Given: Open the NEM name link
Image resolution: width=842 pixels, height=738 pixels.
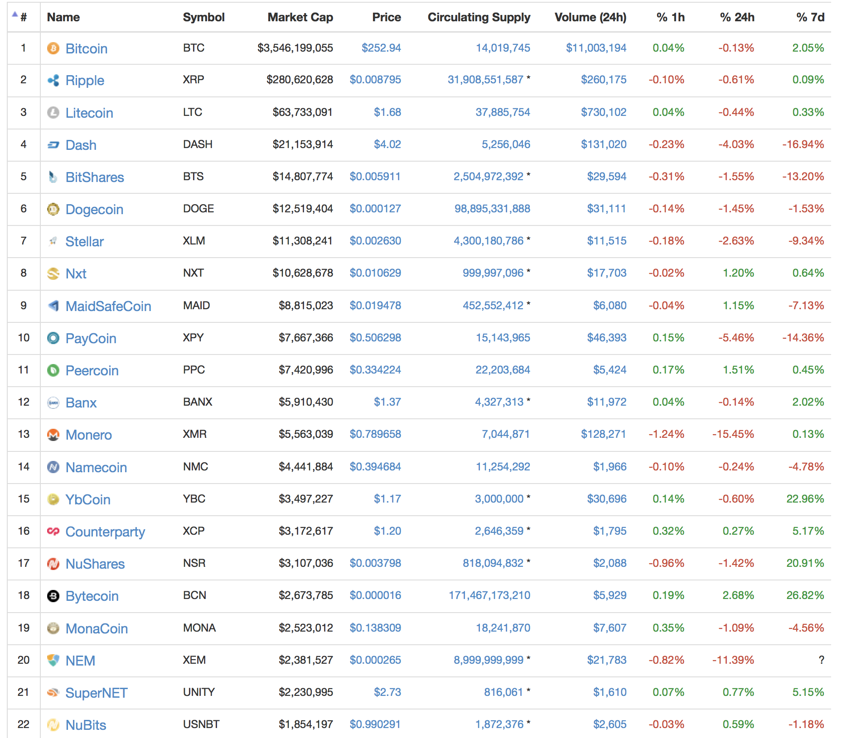Looking at the screenshot, I should click(80, 661).
